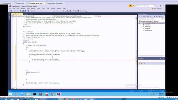The width and height of the screenshot is (178, 100).
Task: Click the Toggle Bookmark toolbar icon
Action: click(78, 11)
